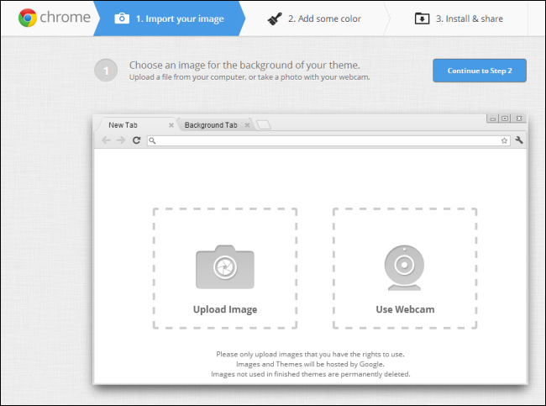Go to step 3 Install & share
The height and width of the screenshot is (406, 546).
pyautogui.click(x=459, y=18)
